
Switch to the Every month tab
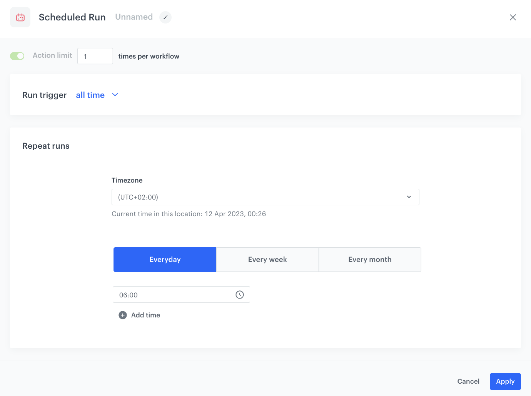click(x=370, y=260)
